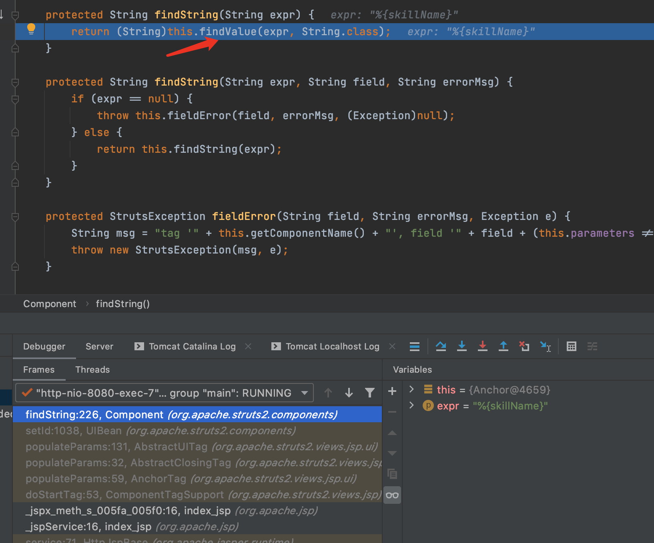
Task: Collapse the fieldError method fold marker
Action: [x=15, y=217]
